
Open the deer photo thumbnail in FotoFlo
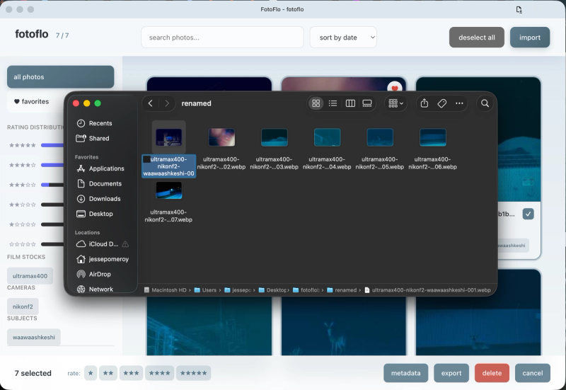[x=343, y=326]
